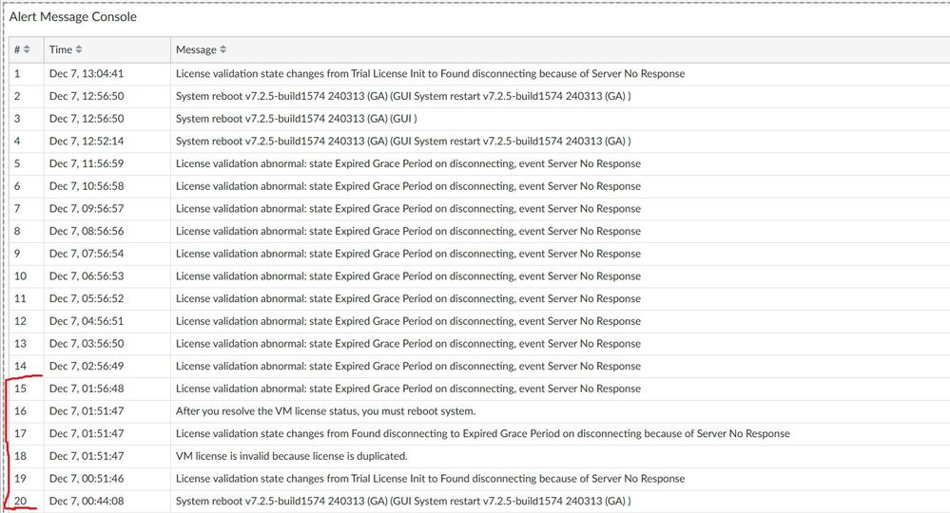
Task: Click the Dec 7, 06:56:53 alert message
Action: pyautogui.click(x=408, y=276)
